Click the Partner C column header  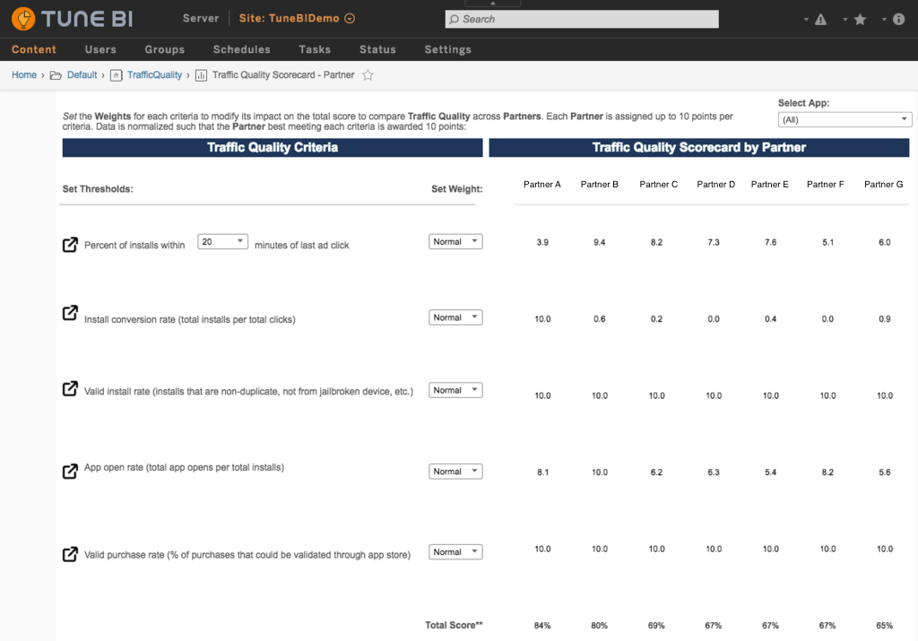pos(659,185)
